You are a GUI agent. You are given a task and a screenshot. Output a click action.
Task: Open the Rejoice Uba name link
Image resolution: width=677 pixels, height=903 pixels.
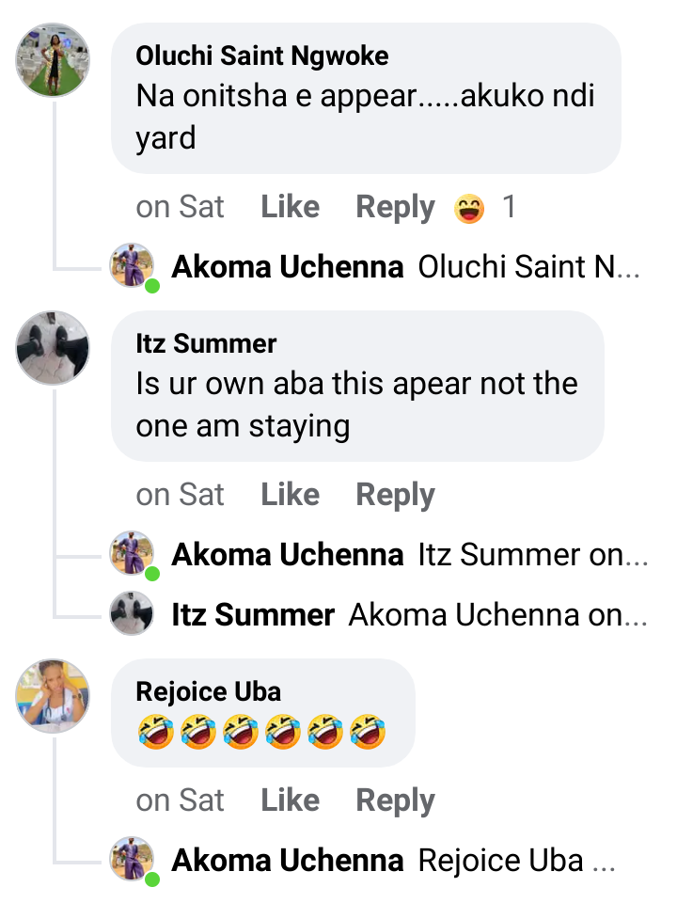(x=209, y=692)
